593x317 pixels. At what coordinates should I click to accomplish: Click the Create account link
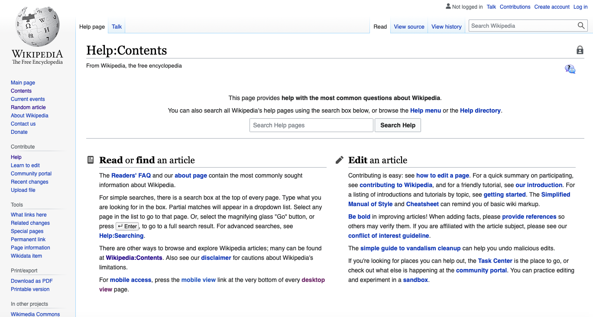[x=552, y=7]
